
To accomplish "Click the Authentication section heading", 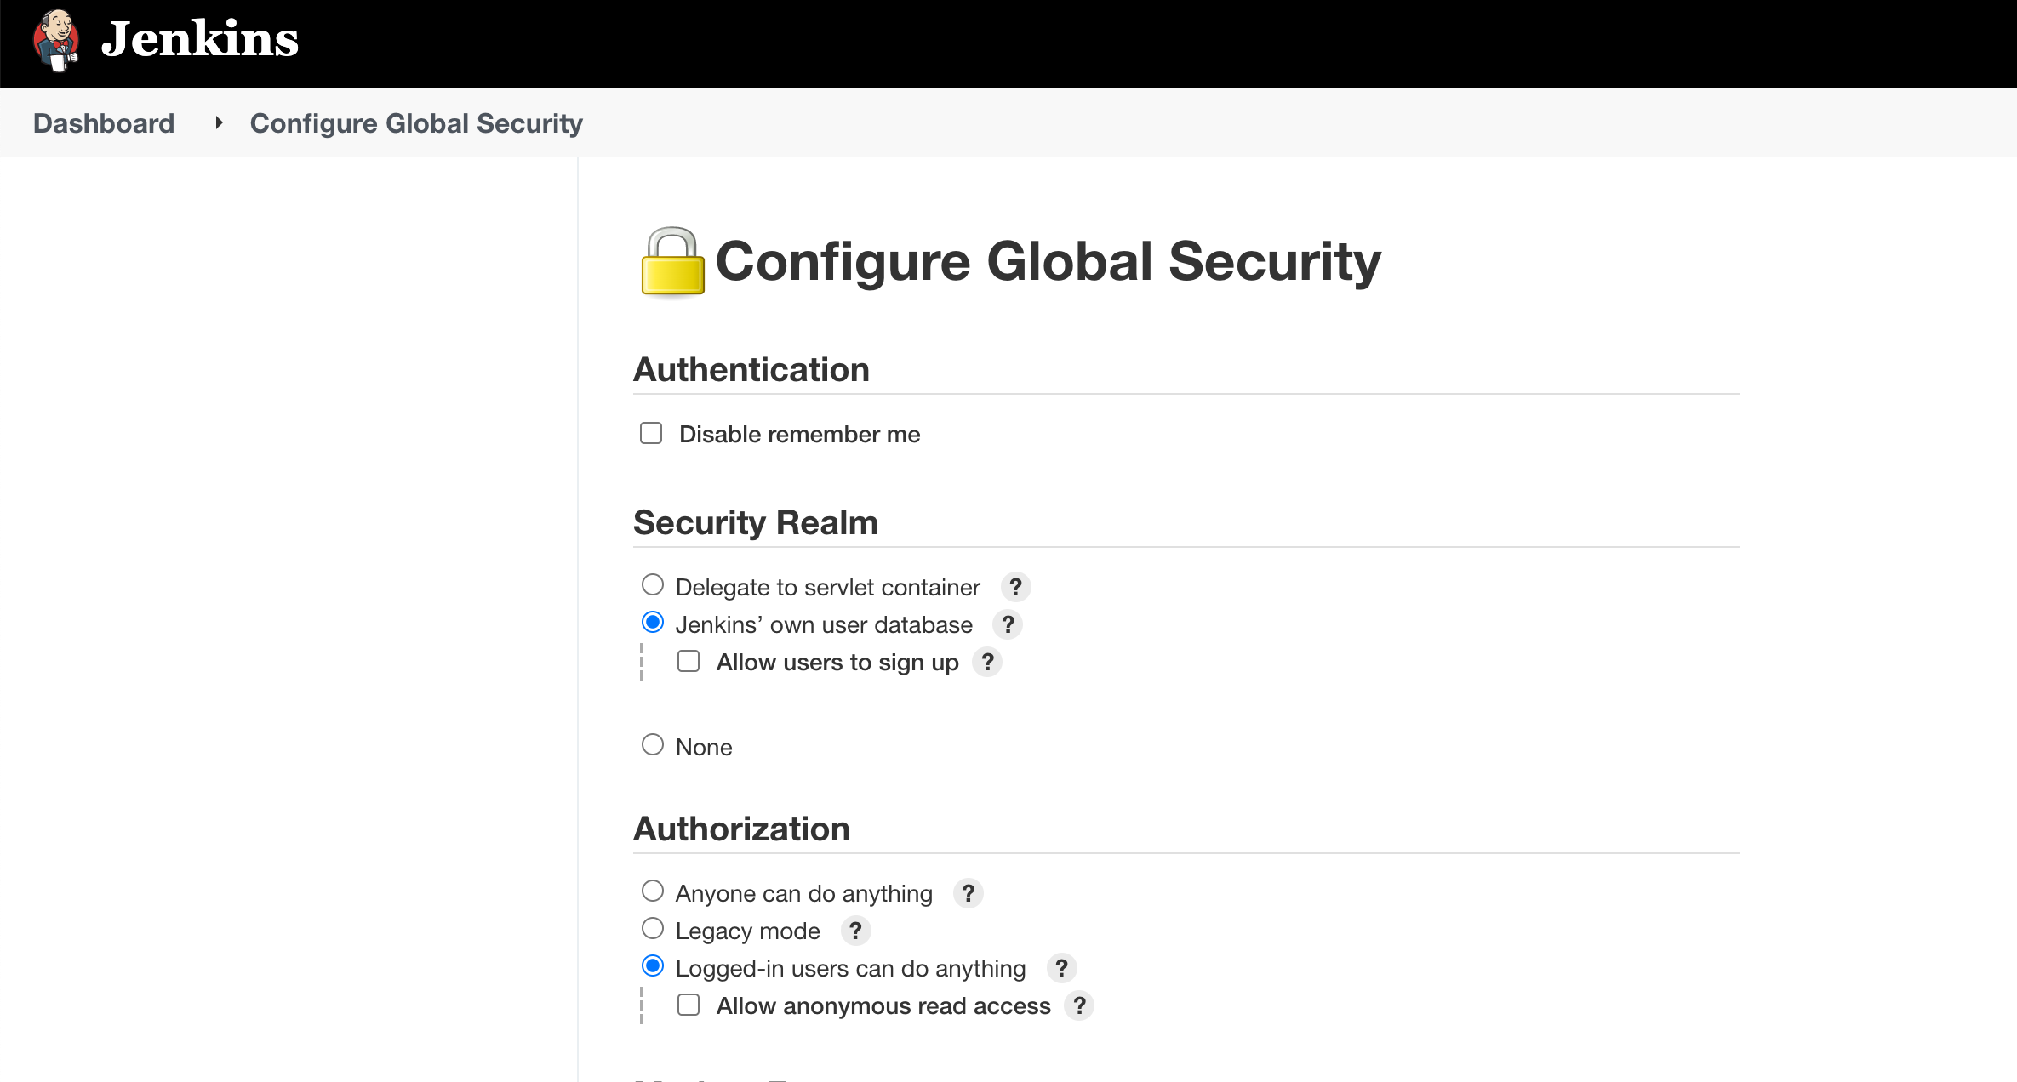I will [x=751, y=369].
